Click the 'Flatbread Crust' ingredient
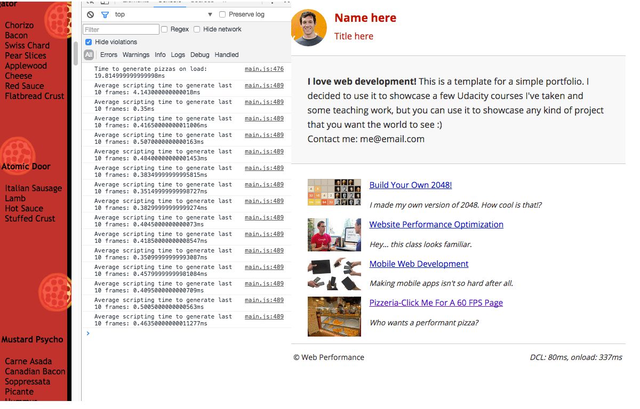640x409 pixels. tap(35, 96)
